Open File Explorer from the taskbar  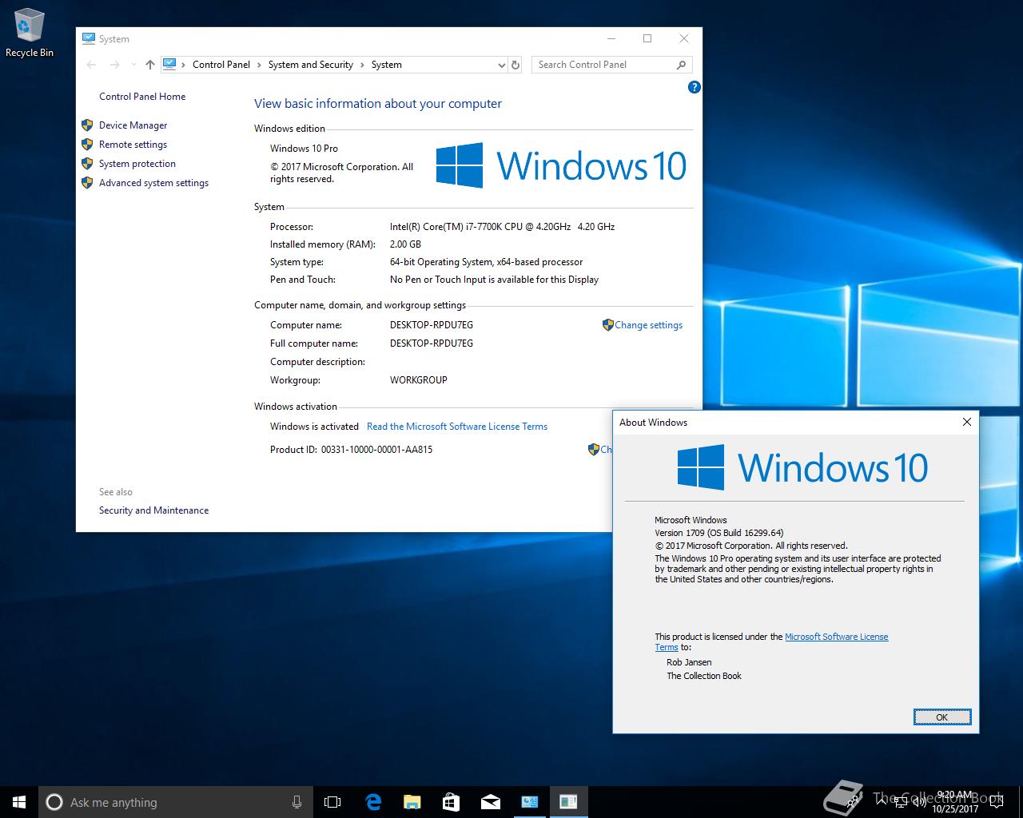412,802
